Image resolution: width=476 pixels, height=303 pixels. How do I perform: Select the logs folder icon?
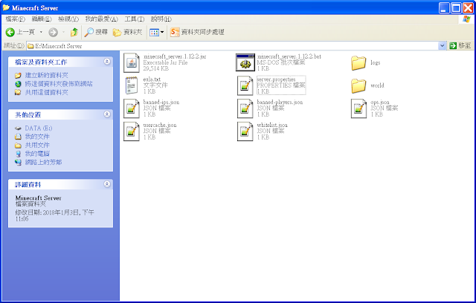[x=358, y=62]
